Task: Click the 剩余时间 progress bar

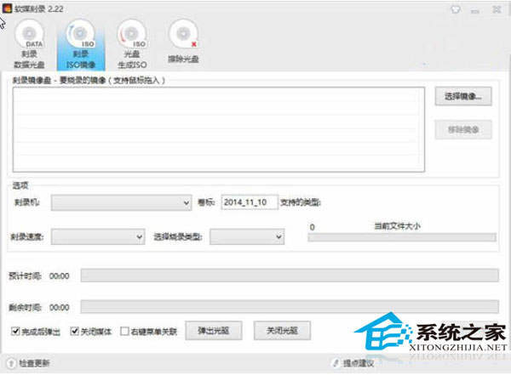Action: tap(290, 307)
